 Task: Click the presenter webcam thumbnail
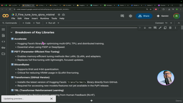coord(166,78)
